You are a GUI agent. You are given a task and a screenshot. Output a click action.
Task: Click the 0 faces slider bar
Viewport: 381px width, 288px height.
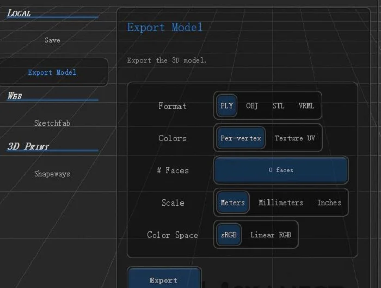[281, 170]
